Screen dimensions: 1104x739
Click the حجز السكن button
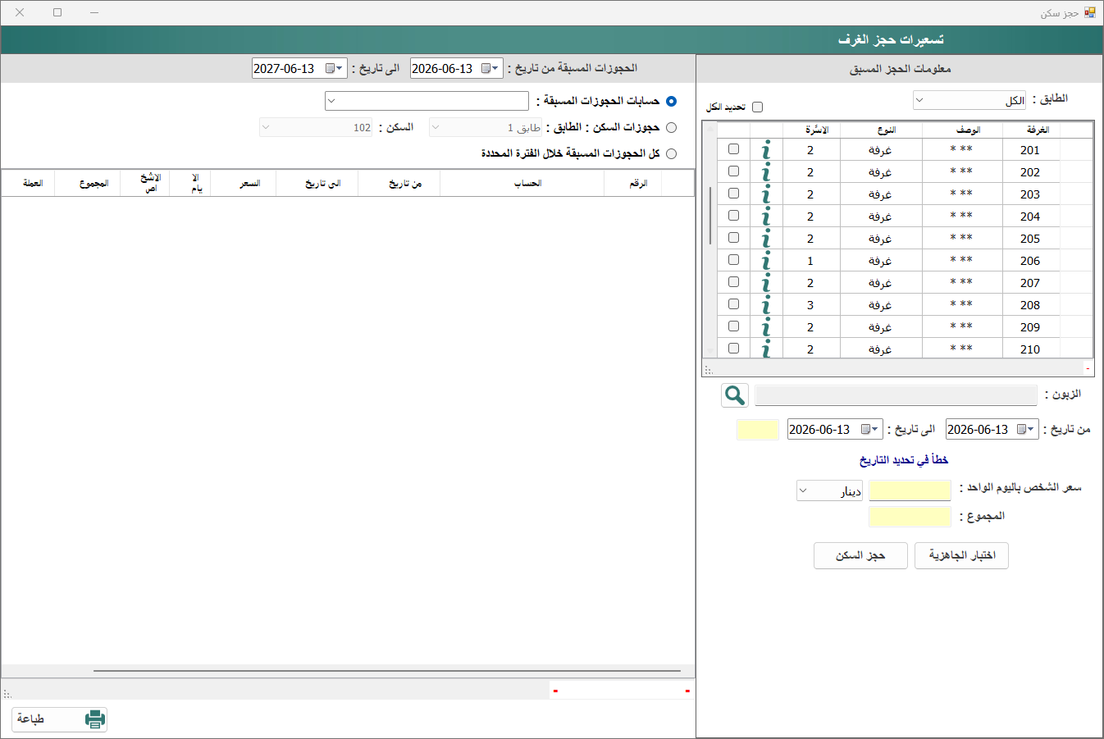pyautogui.click(x=860, y=555)
